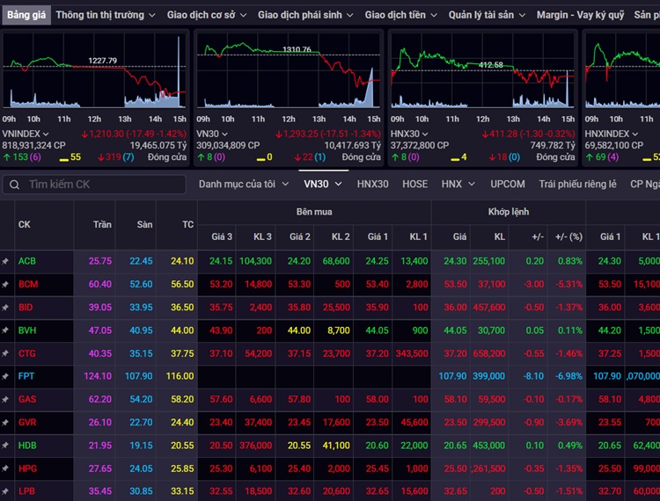Viewport: 660px width, 501px height.
Task: Click VN30 index value 1,293.25
Action: (301, 134)
